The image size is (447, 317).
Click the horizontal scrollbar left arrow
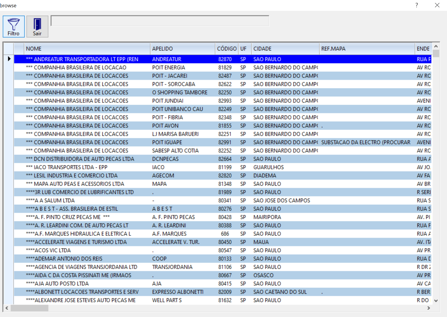(x=7, y=308)
